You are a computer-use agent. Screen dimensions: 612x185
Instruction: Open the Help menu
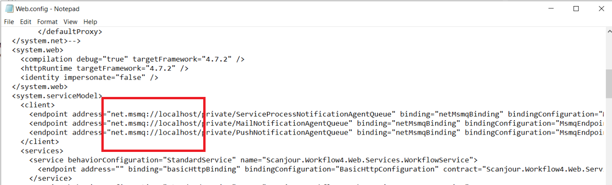point(90,21)
